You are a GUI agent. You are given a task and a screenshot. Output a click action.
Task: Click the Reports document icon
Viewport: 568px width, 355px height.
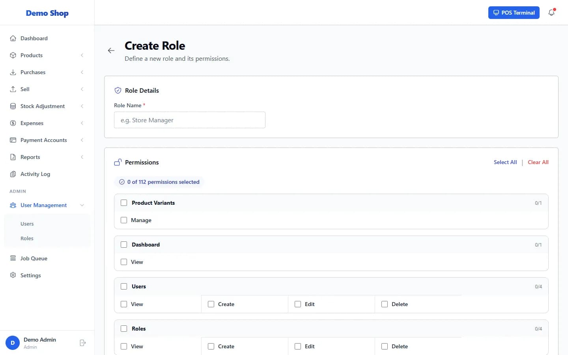(13, 157)
